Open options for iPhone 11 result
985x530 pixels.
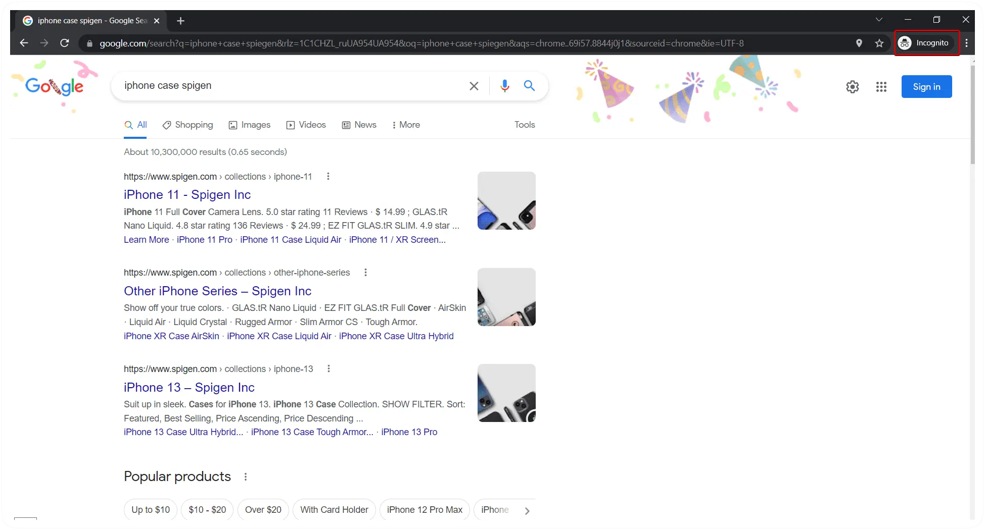pos(328,176)
